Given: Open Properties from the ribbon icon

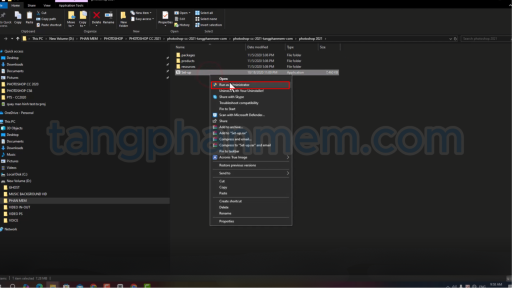Looking at the screenshot, I should click(x=165, y=17).
